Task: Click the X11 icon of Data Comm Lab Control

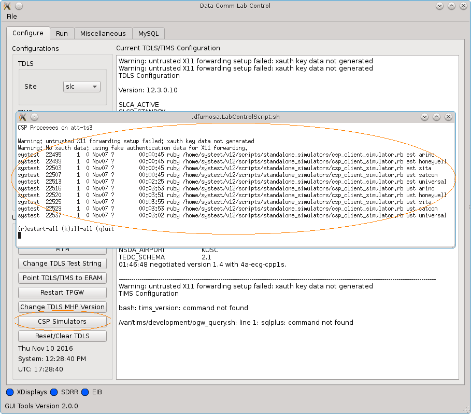Action: (7, 6)
